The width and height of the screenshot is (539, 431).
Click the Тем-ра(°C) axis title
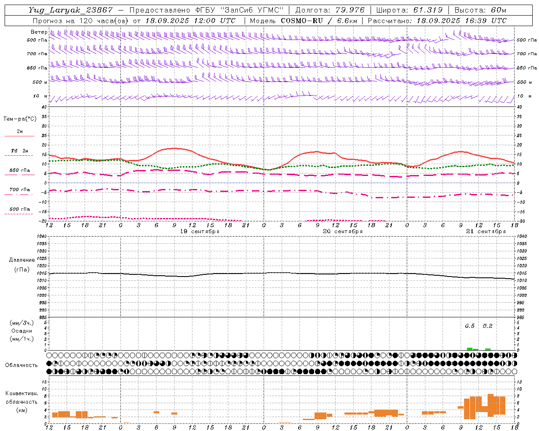point(20,119)
